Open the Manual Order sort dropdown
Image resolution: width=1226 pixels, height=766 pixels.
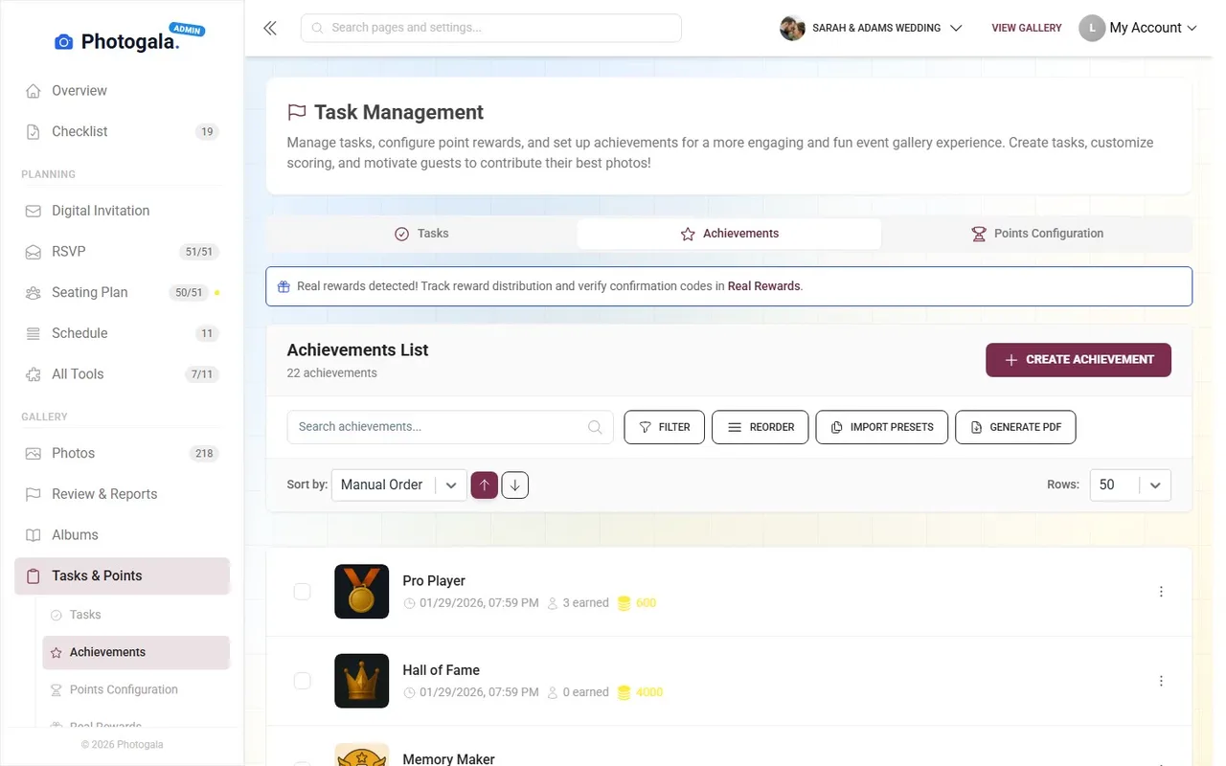click(x=399, y=485)
